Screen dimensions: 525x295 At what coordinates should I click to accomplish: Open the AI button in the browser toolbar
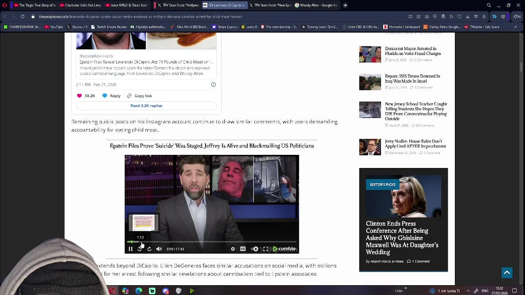tap(516, 16)
